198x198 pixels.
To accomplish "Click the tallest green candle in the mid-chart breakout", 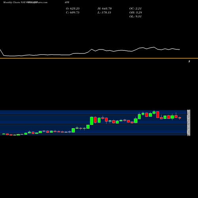I will pyautogui.click(x=91, y=121).
